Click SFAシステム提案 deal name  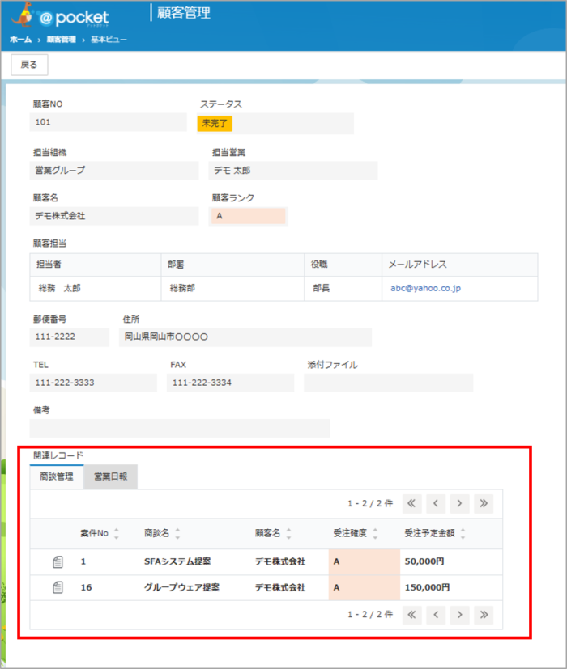click(177, 562)
